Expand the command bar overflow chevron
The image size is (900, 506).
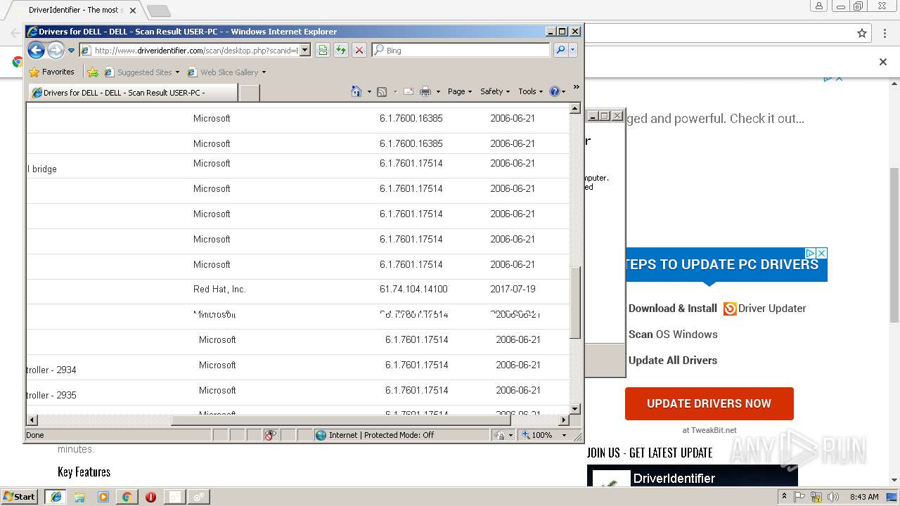pos(576,87)
